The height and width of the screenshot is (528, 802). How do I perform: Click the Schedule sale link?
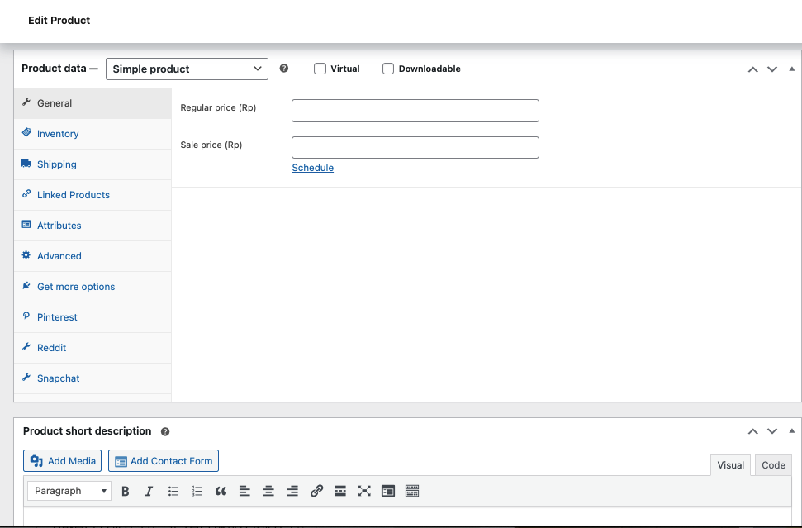coord(312,168)
